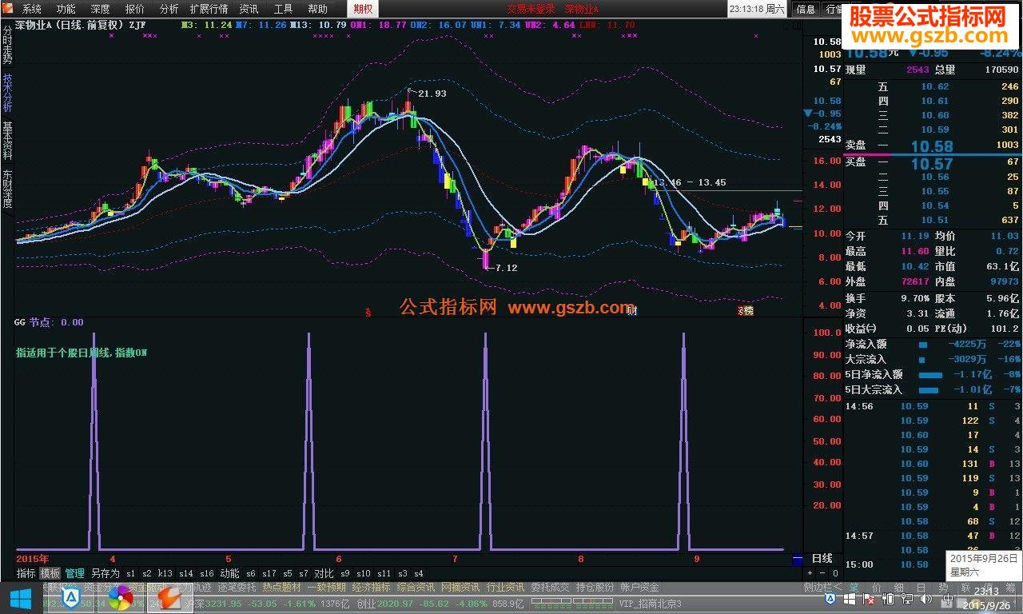1023x614 pixels.
Task: Click 另存为 to save template
Action: [x=105, y=573]
